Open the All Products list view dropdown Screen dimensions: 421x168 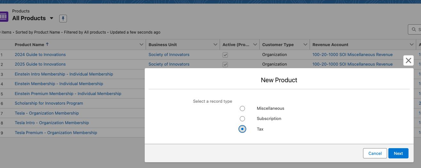coord(52,18)
